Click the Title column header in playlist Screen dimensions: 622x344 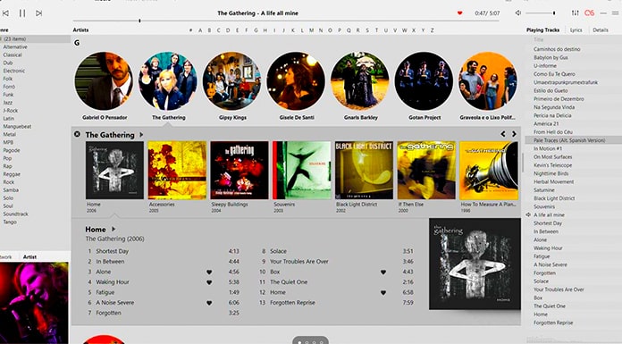click(x=538, y=39)
